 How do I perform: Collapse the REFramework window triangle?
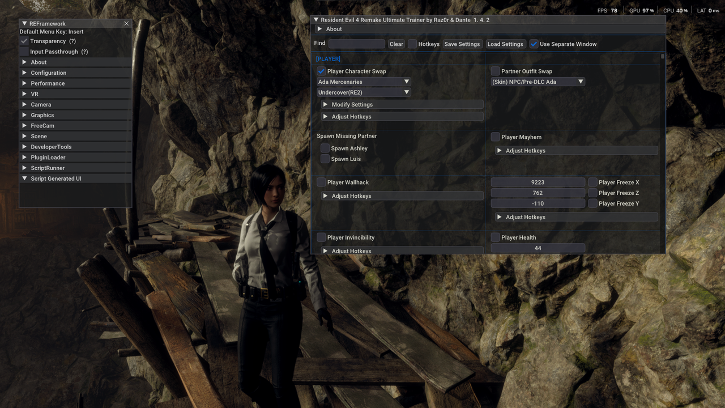tap(24, 24)
